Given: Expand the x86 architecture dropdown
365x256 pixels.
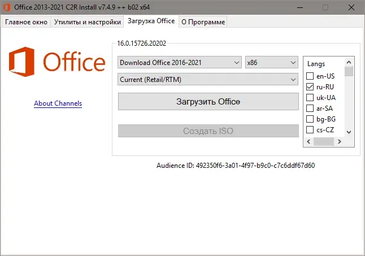Looking at the screenshot, I should 271,62.
